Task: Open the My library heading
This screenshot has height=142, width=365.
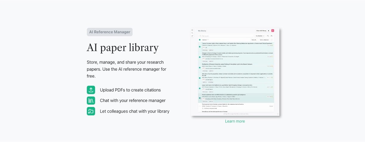Action: click(202, 31)
